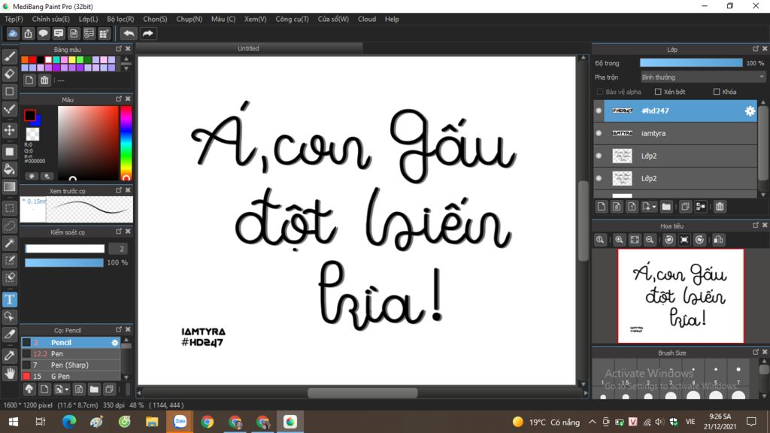The height and width of the screenshot is (433, 770).
Task: Click the Redo arrow in the toolbar
Action: [x=148, y=33]
